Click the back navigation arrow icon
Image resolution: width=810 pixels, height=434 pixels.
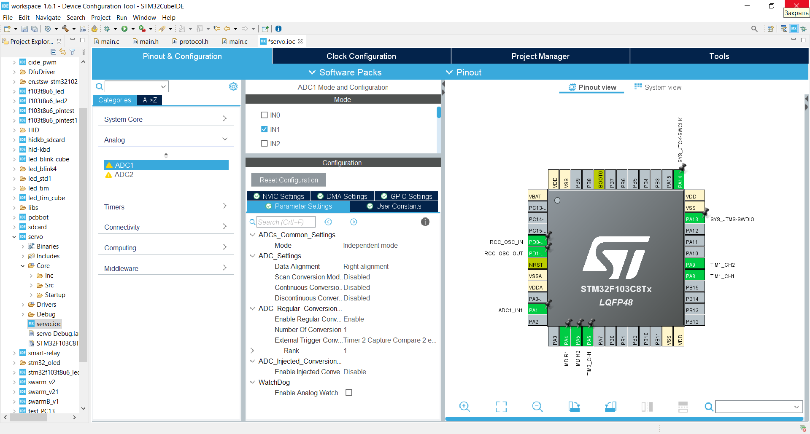tap(227, 29)
